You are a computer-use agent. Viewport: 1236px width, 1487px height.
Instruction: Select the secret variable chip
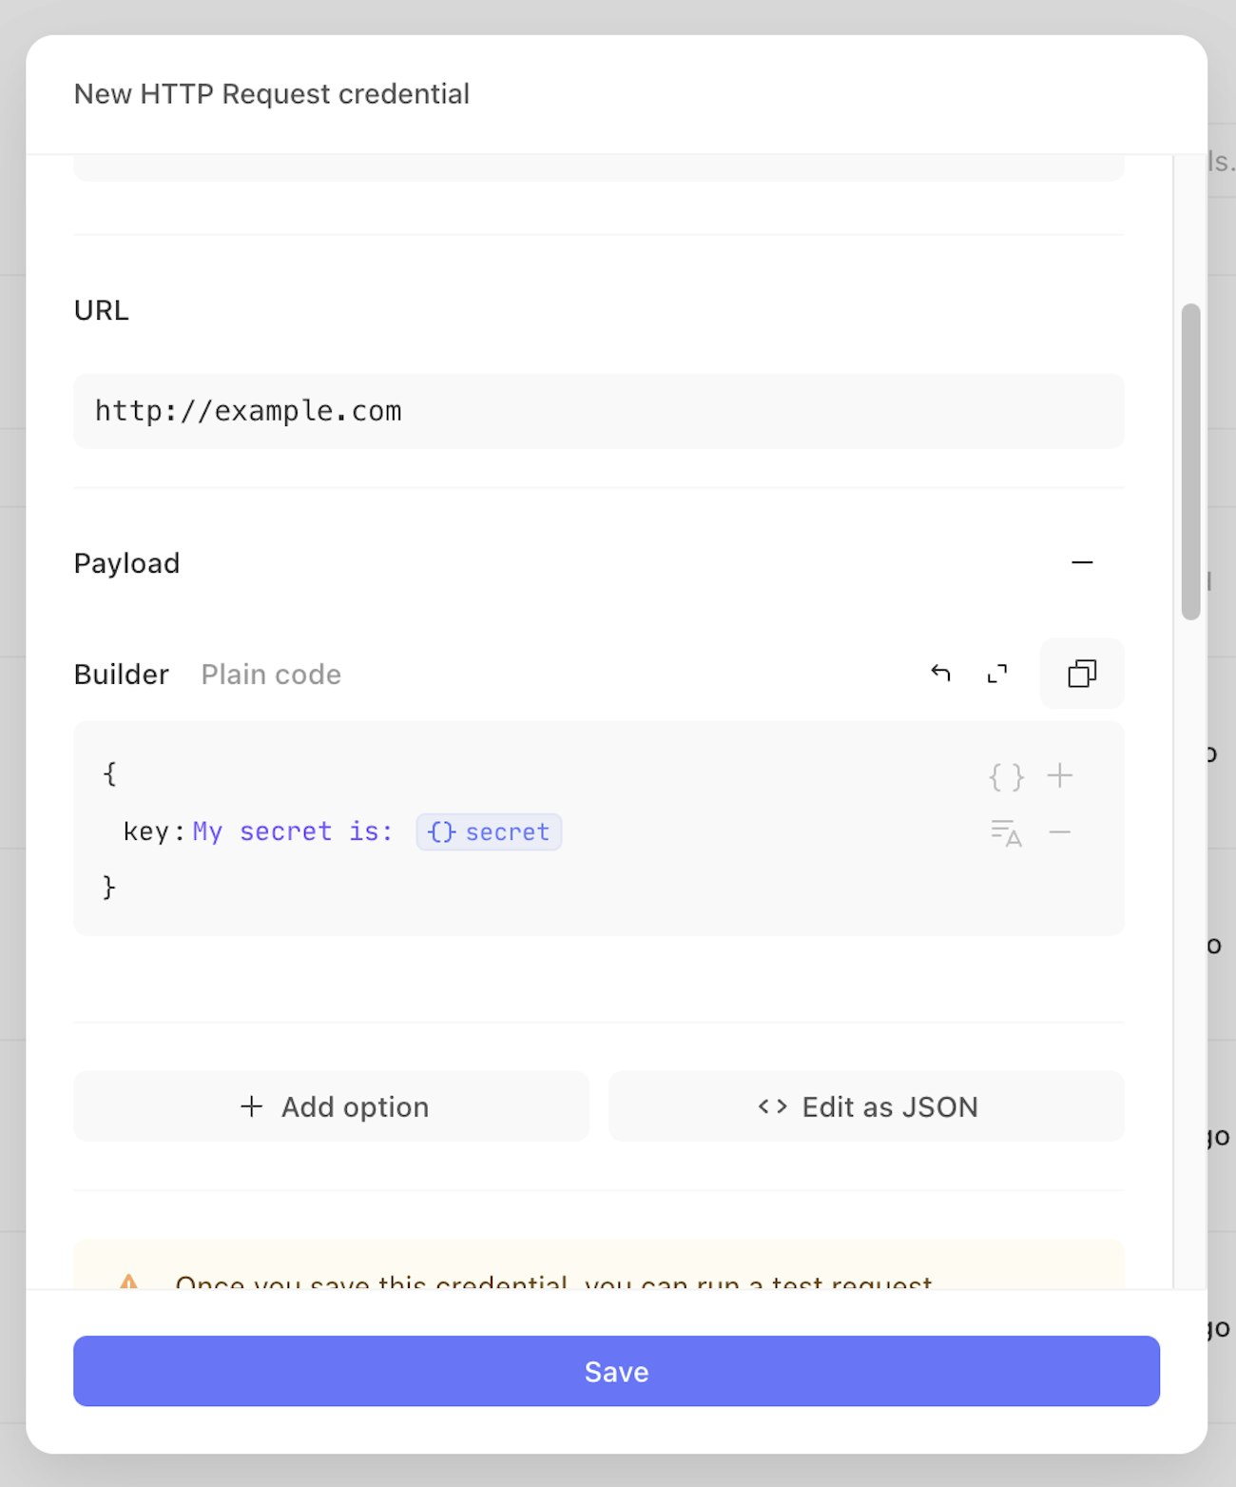pos(489,832)
